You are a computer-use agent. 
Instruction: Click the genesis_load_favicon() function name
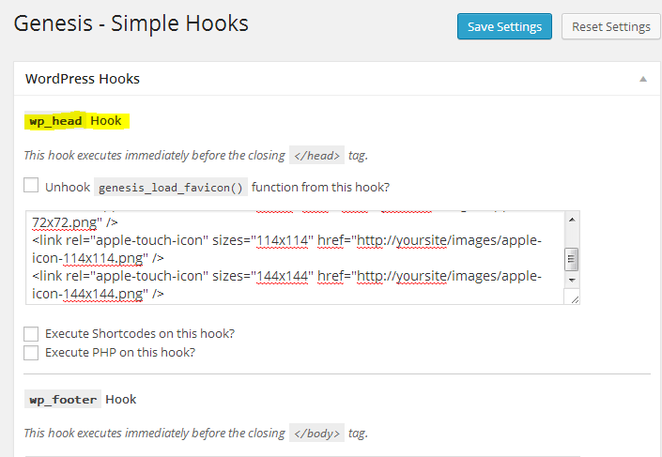pyautogui.click(x=170, y=187)
